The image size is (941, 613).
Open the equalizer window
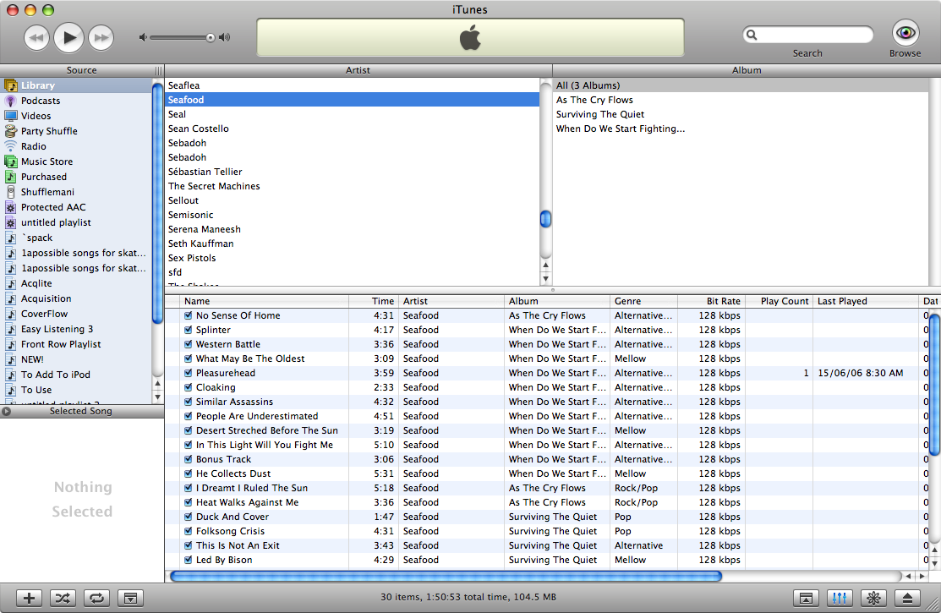[x=840, y=598]
